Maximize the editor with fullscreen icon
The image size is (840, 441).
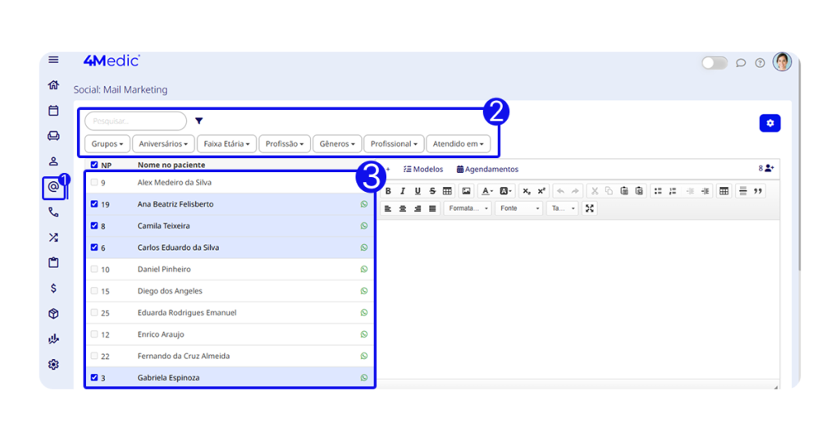pos(589,208)
